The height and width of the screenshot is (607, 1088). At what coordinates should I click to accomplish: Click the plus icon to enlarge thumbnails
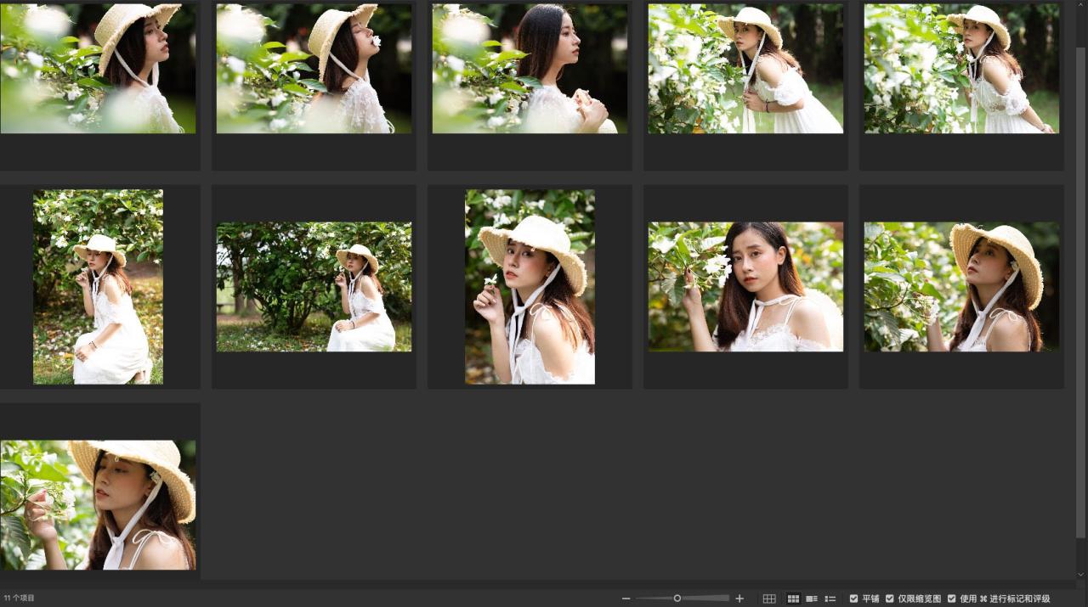pos(739,599)
